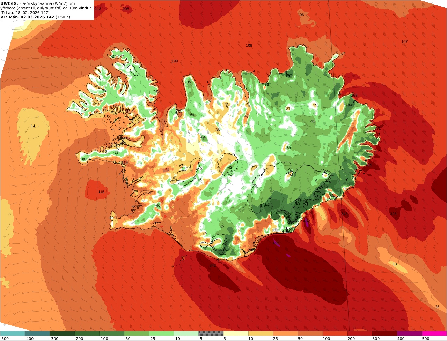Viewport: 447px width, 341px height.
Task: Click the map value 168 north of Iceland
Action: 249,45
